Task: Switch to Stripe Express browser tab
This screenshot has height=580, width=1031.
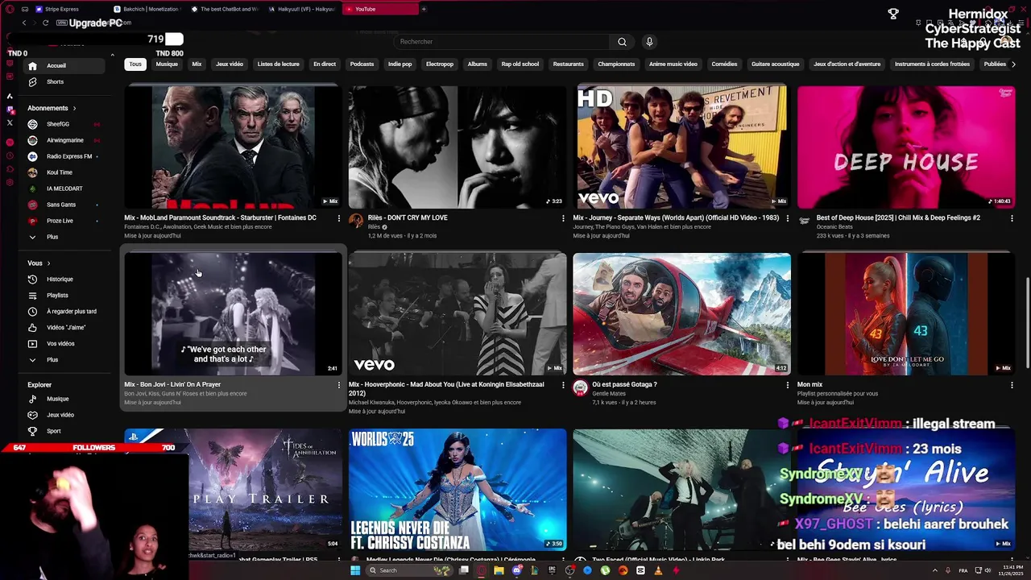Action: 62,9
